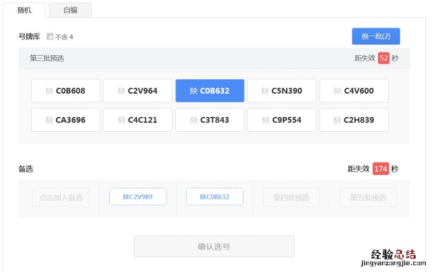Select plate 陕 C4V600
This screenshot has height=272, width=433.
354,91
